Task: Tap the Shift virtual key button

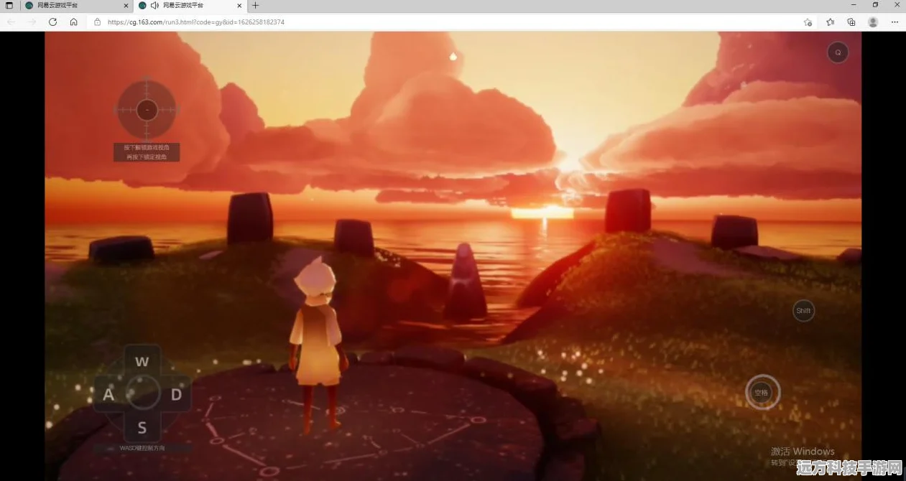Action: point(803,311)
